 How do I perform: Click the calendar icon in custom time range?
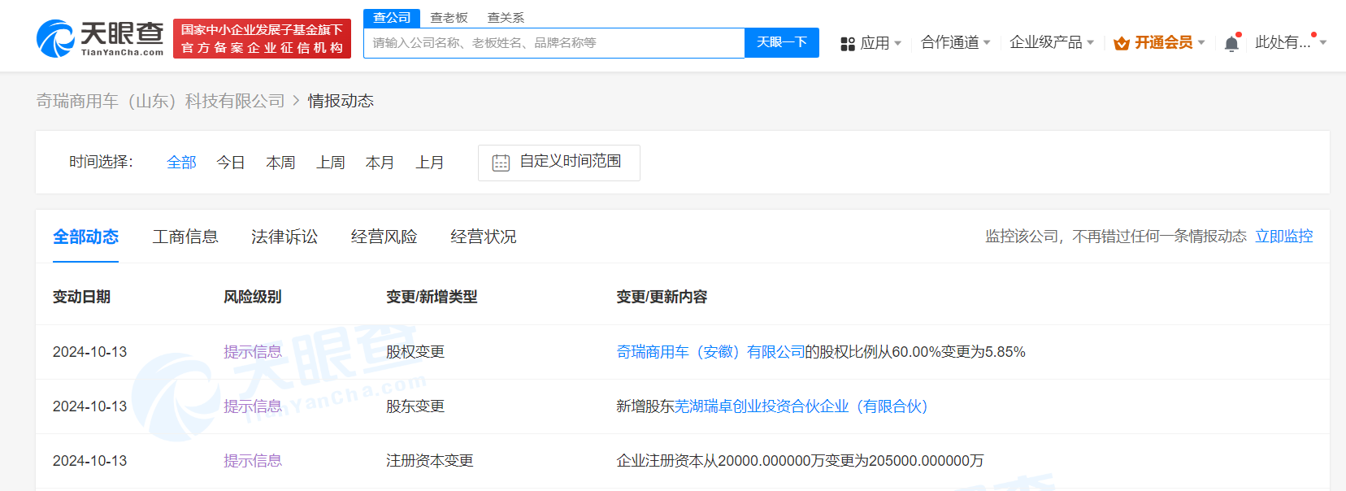point(501,163)
